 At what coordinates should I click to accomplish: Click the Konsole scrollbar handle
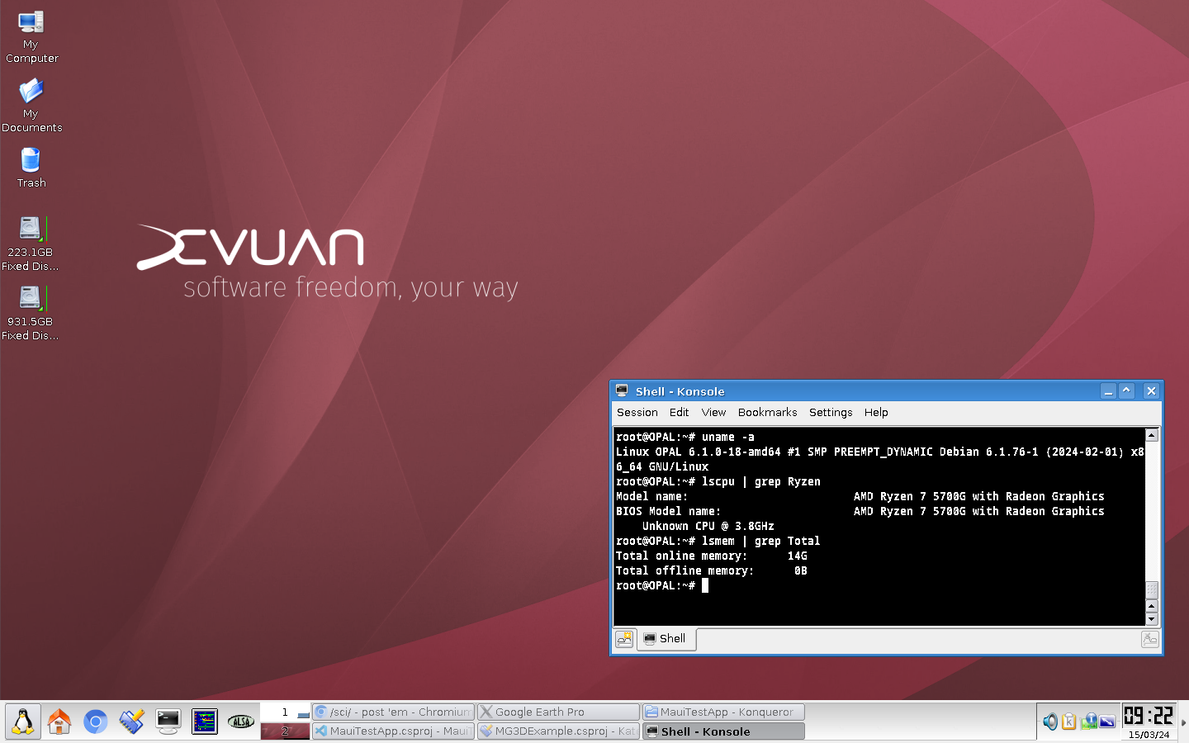coord(1152,589)
